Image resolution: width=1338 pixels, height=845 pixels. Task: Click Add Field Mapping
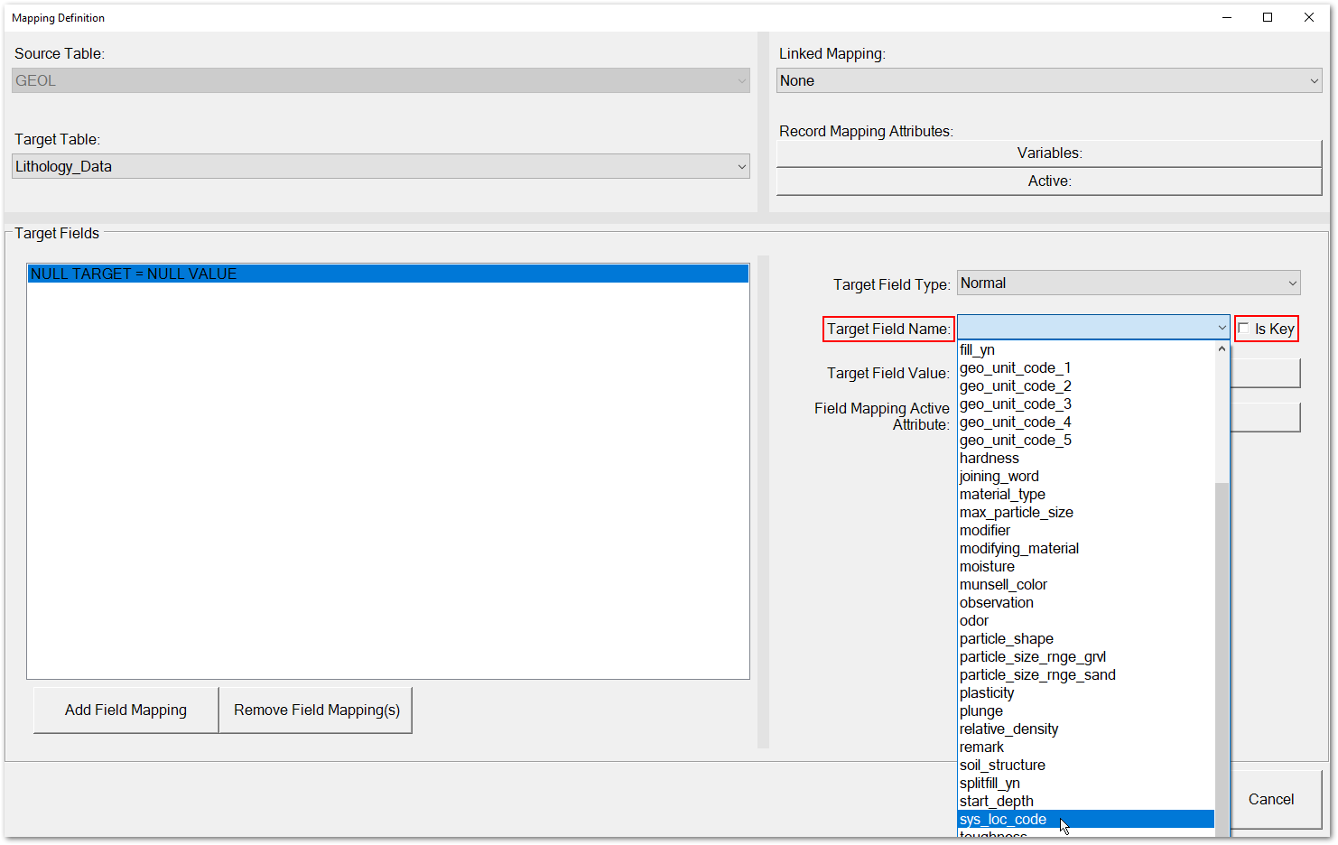click(x=125, y=710)
